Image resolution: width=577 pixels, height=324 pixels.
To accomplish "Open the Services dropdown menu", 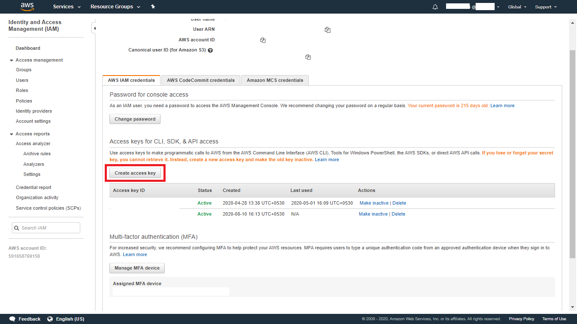I will [x=67, y=7].
